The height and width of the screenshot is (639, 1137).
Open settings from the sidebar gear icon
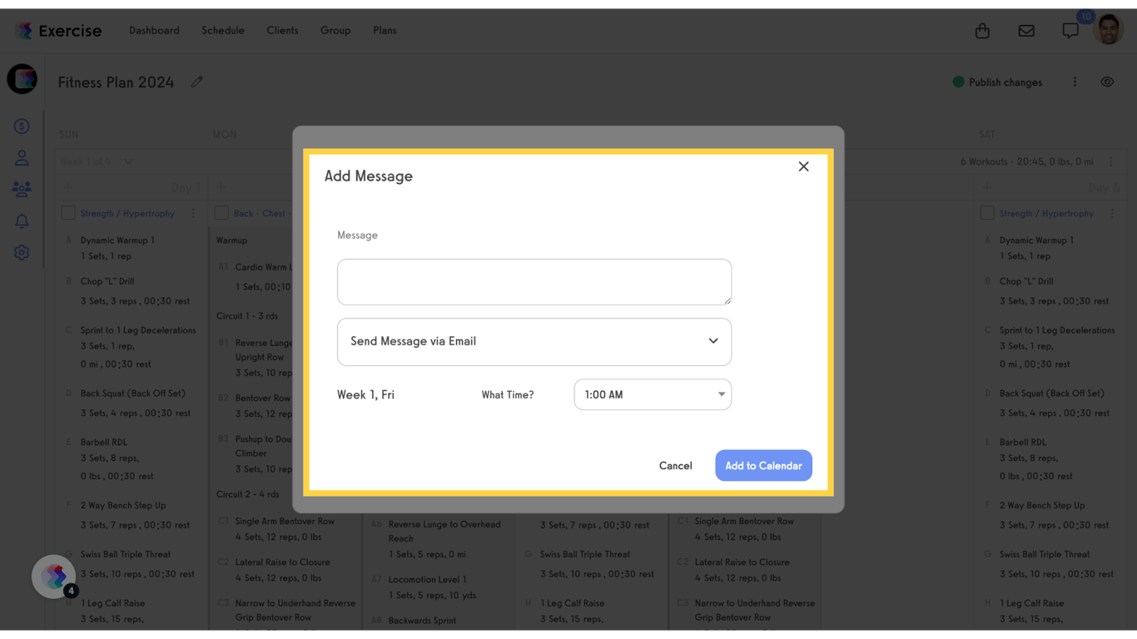[22, 252]
